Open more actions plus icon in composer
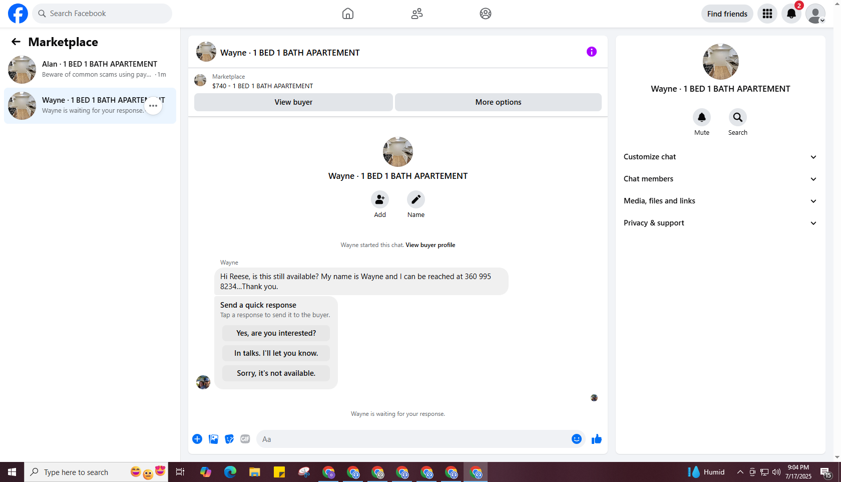The height and width of the screenshot is (482, 841). point(197,439)
